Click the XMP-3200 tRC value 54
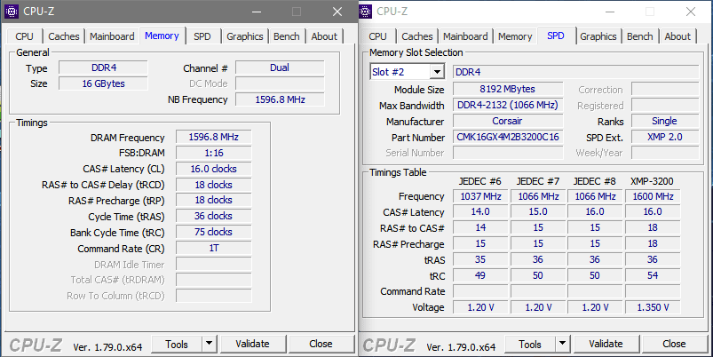Image resolution: width=713 pixels, height=357 pixels. 653,275
